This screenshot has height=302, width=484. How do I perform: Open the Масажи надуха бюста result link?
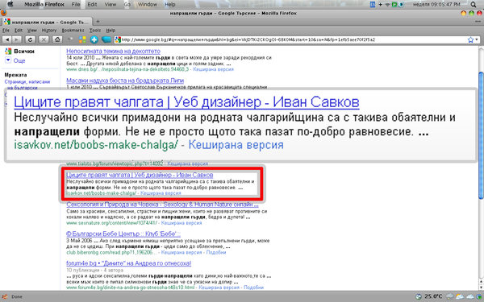[125, 81]
